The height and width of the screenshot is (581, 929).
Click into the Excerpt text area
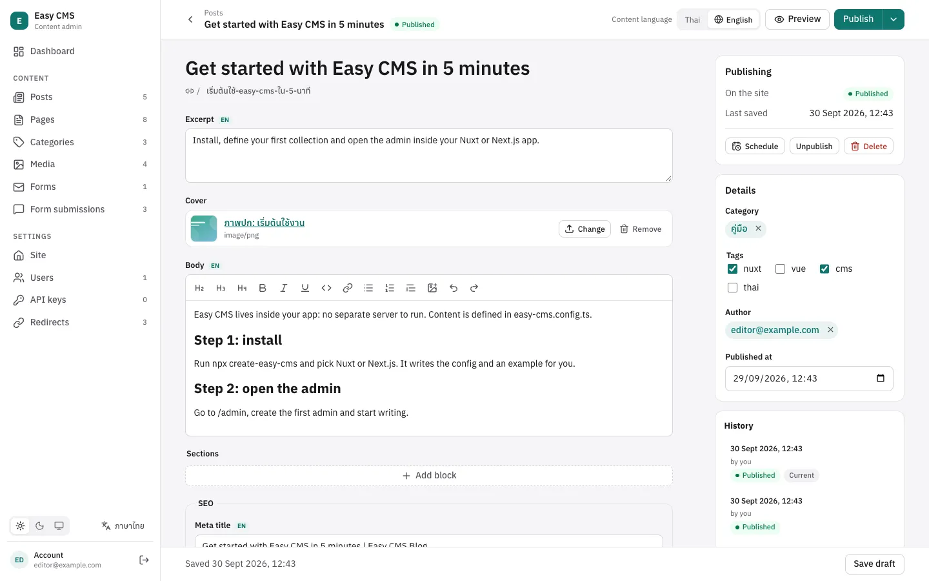(x=429, y=156)
